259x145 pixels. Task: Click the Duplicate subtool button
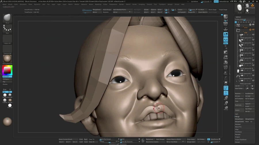pos(238,105)
